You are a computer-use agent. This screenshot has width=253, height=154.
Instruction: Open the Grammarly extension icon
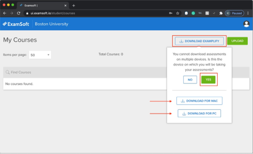193,13
